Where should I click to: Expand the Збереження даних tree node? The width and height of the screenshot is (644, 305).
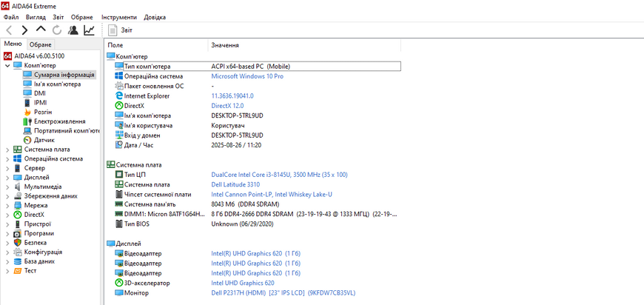click(7, 196)
